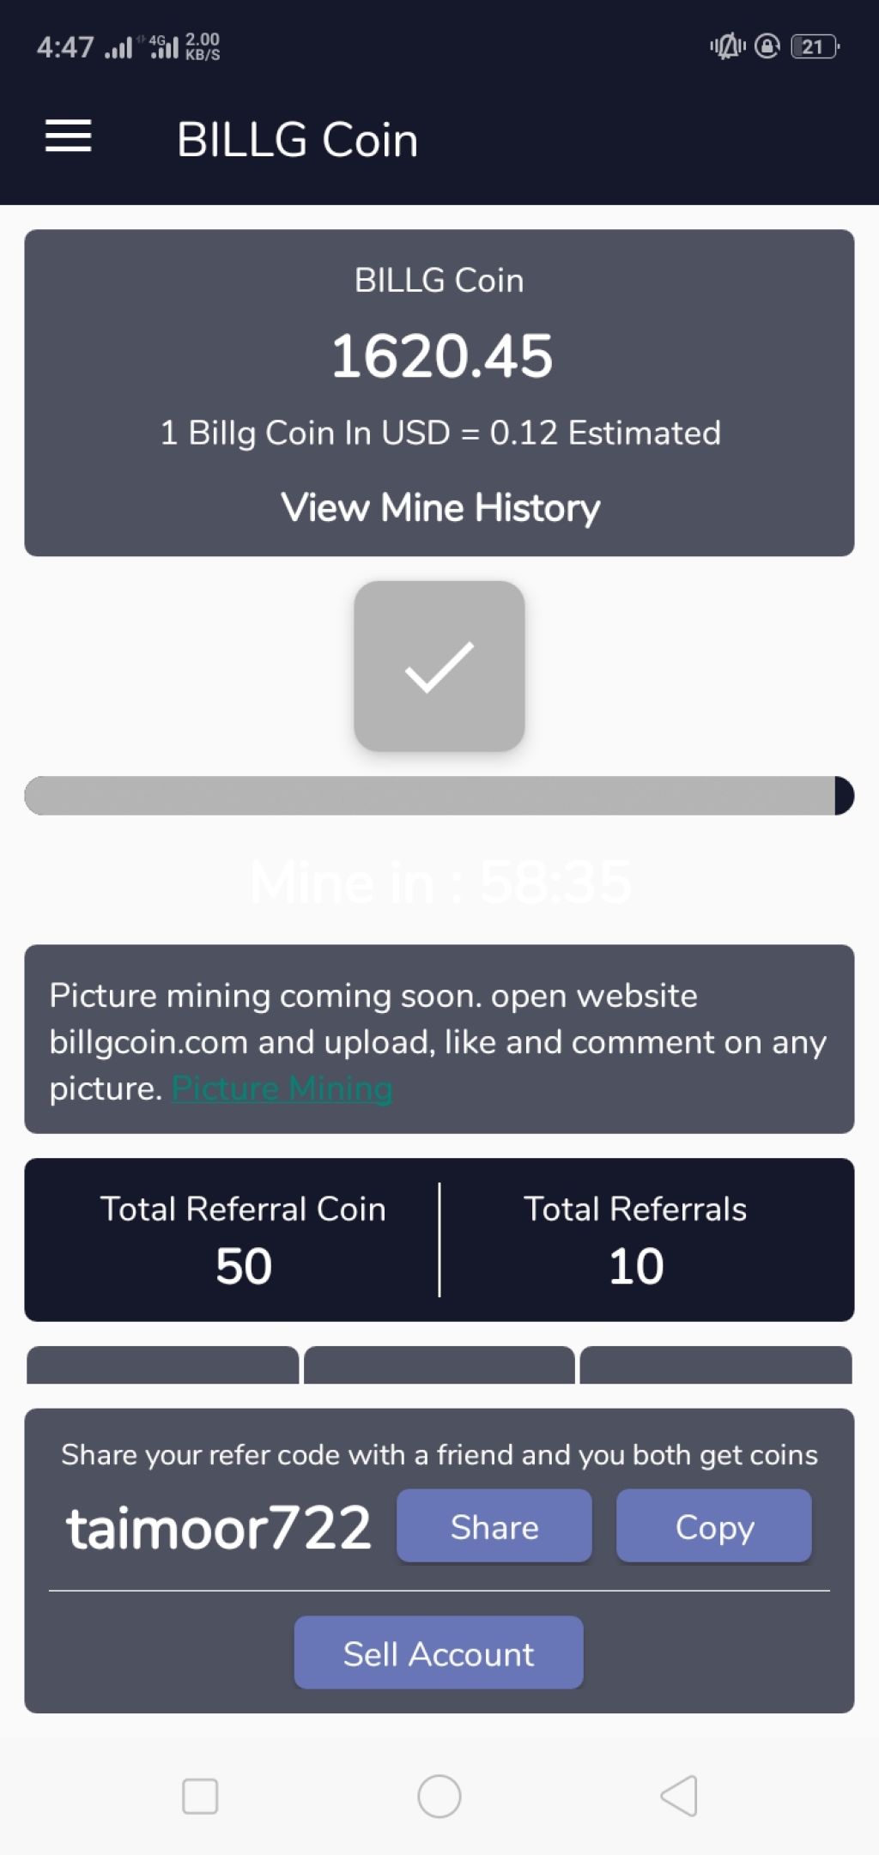Tap the Sell Account button
This screenshot has width=879, height=1855.
(x=439, y=1652)
